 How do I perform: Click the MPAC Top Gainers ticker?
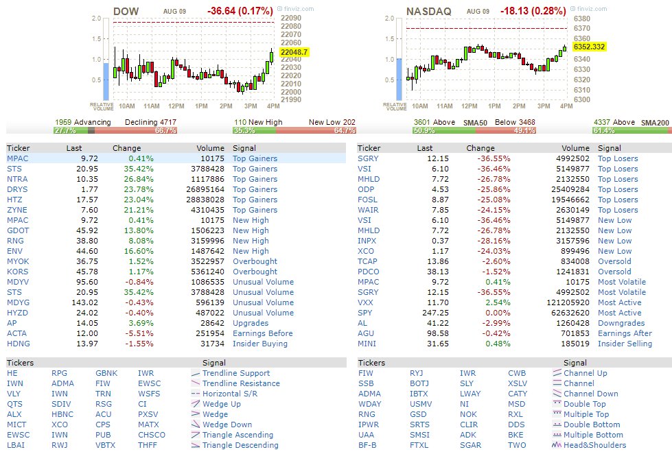point(18,158)
